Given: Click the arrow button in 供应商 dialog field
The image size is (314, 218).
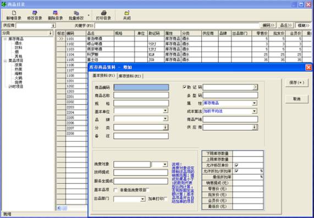Looking at the screenshot, I should (255, 127).
